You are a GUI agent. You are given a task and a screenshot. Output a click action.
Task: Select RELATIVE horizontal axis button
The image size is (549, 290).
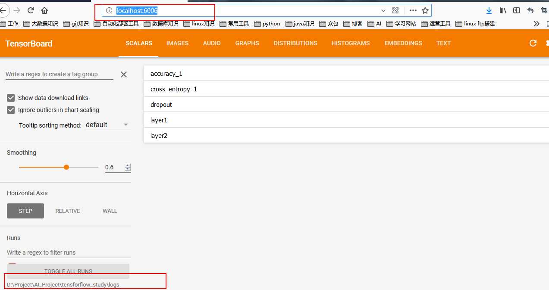click(68, 211)
